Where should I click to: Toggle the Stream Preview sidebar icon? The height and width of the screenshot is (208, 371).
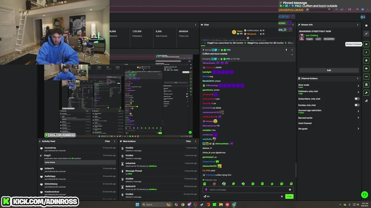[366, 44]
